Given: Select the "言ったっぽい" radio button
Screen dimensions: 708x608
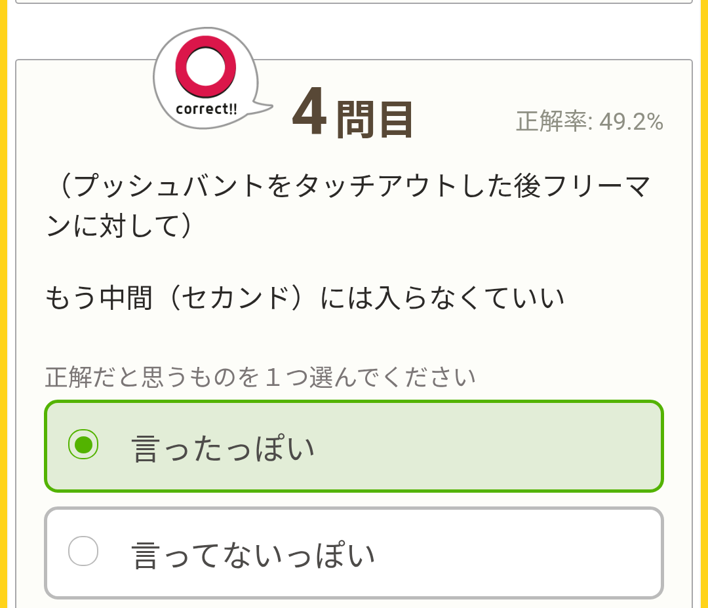Looking at the screenshot, I should pyautogui.click(x=83, y=446).
